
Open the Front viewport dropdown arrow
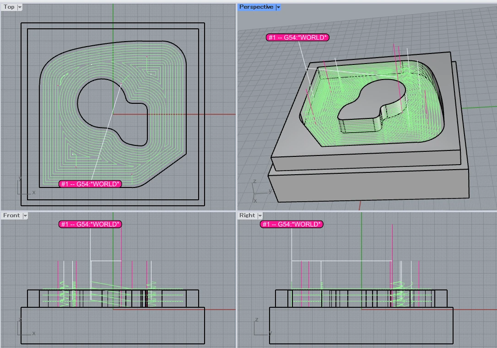[x=25, y=216]
